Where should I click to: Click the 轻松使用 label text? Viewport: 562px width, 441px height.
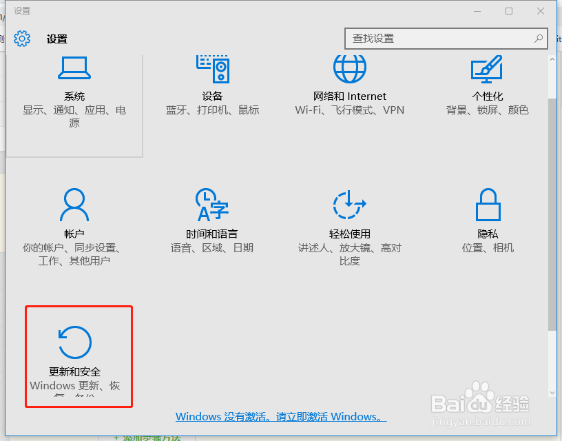[x=349, y=234]
